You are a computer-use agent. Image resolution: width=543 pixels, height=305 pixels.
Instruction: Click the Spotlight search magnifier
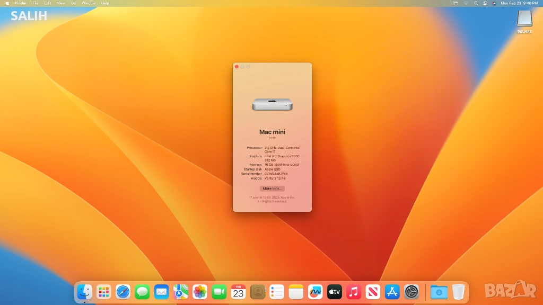click(476, 3)
